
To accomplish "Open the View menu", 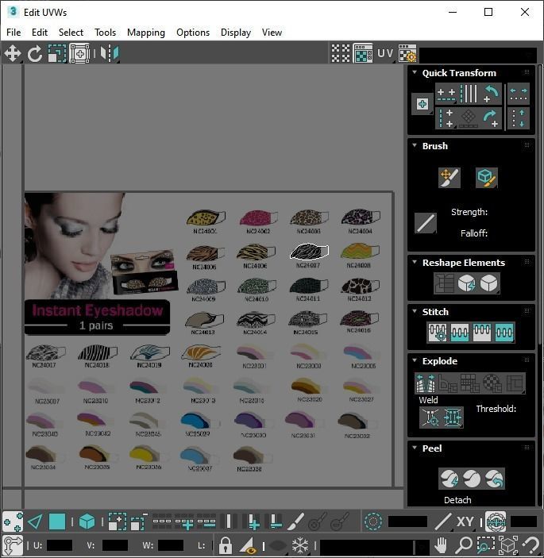I will coord(272,33).
